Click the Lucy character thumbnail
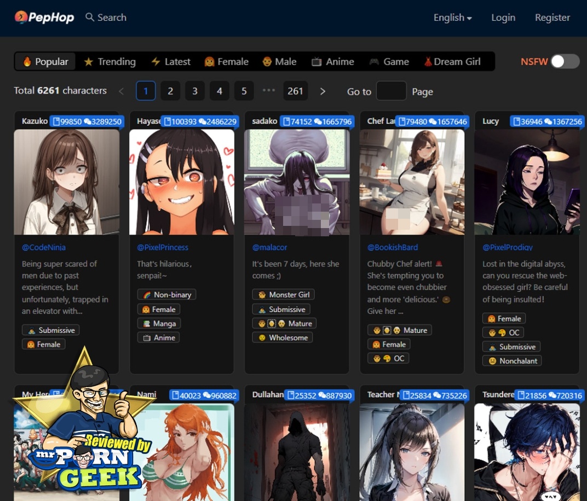Viewport: 587px width, 501px height. pyautogui.click(x=527, y=182)
